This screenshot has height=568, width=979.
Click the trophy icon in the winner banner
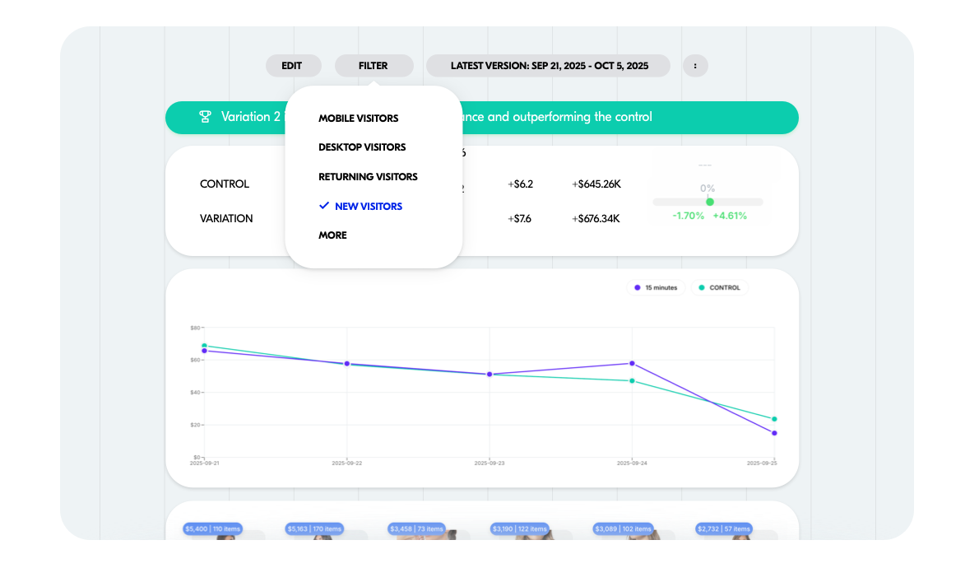pyautogui.click(x=206, y=117)
